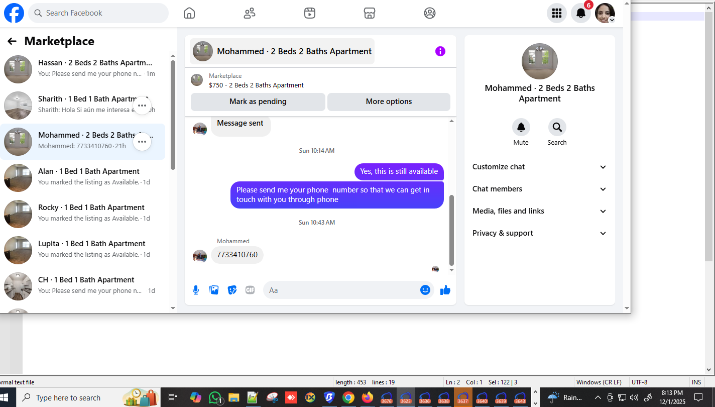Open Copilot from the taskbar
This screenshot has width=715, height=407.
(x=196, y=398)
